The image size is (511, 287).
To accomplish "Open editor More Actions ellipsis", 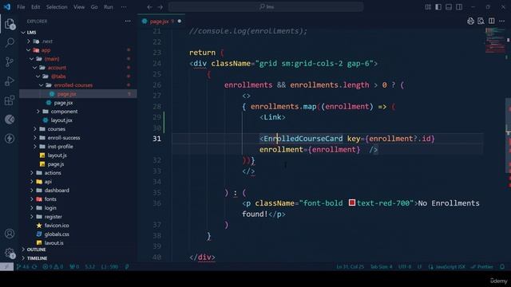I will 502,22.
